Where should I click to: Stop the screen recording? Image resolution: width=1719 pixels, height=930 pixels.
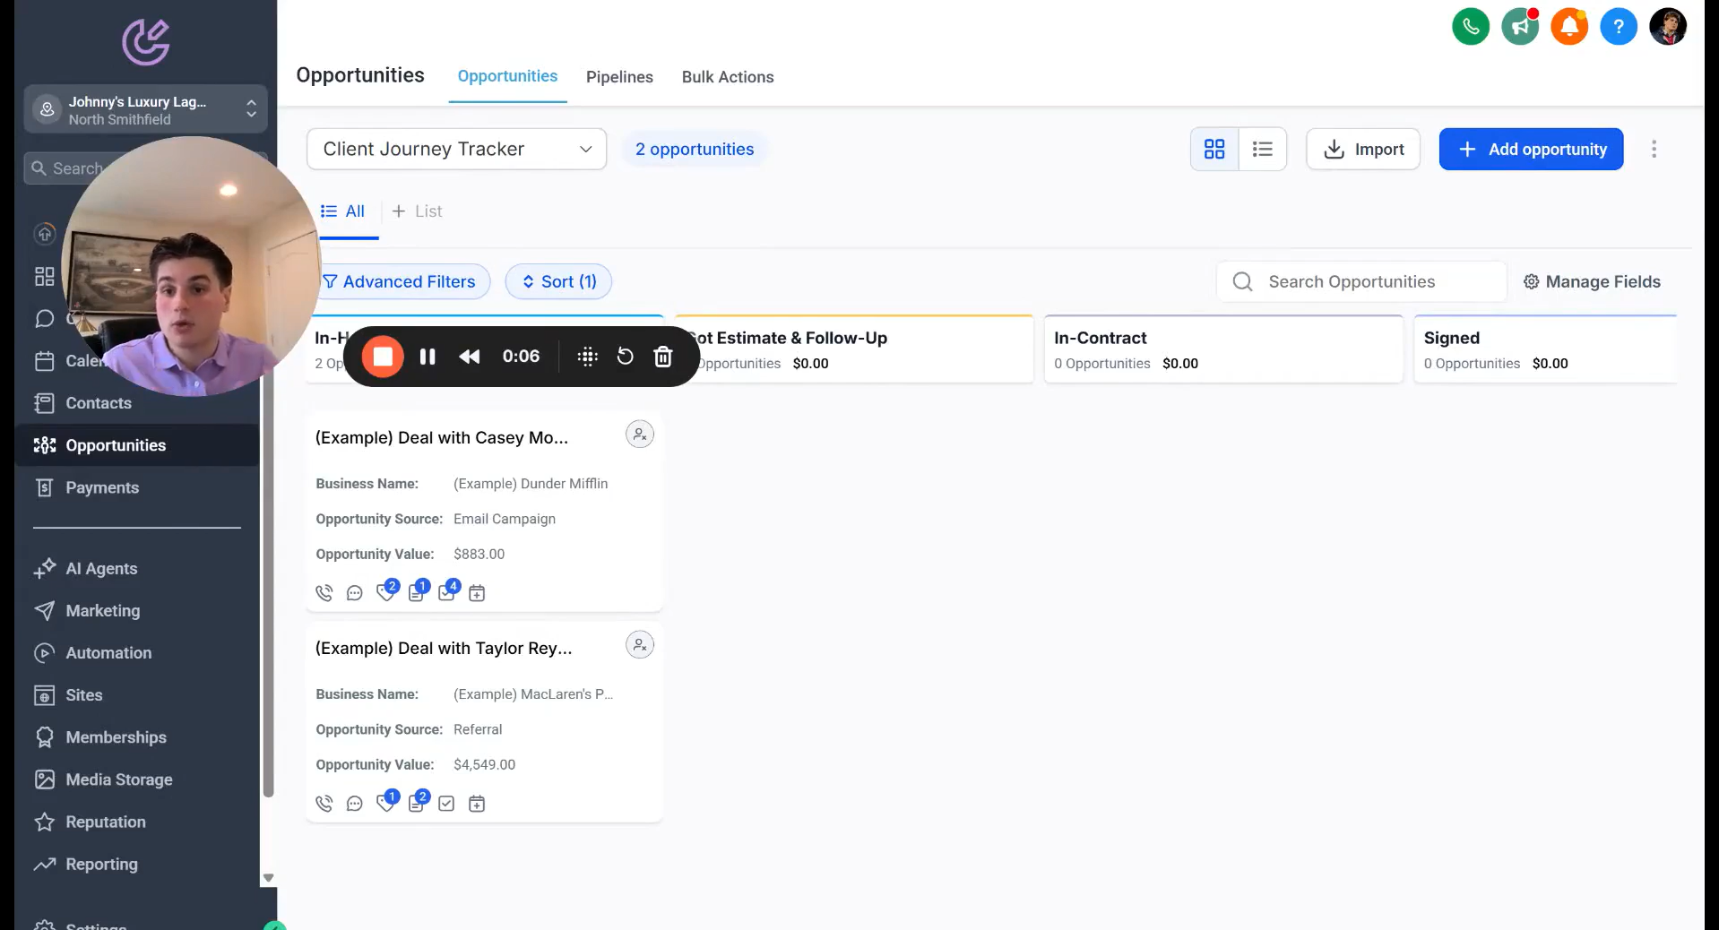(383, 357)
